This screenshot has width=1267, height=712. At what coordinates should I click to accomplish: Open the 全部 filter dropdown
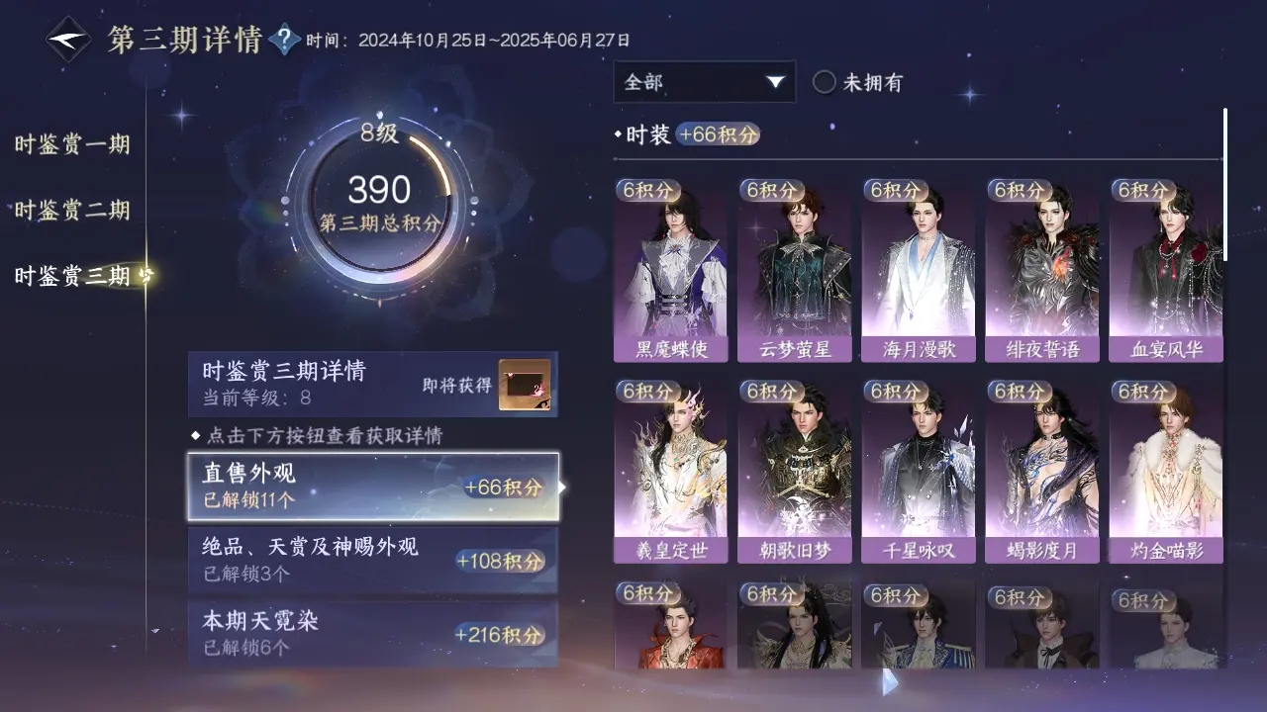coord(704,82)
